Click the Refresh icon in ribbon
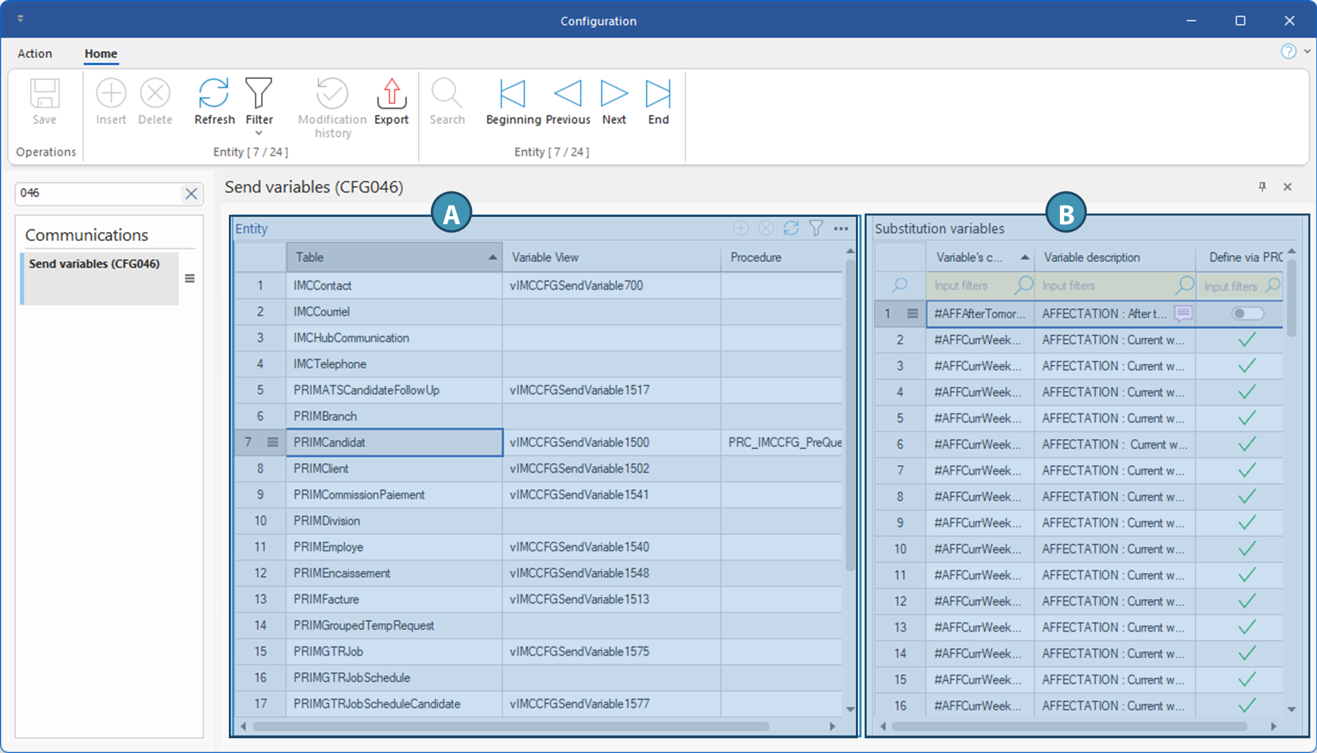This screenshot has width=1317, height=753. pyautogui.click(x=214, y=94)
